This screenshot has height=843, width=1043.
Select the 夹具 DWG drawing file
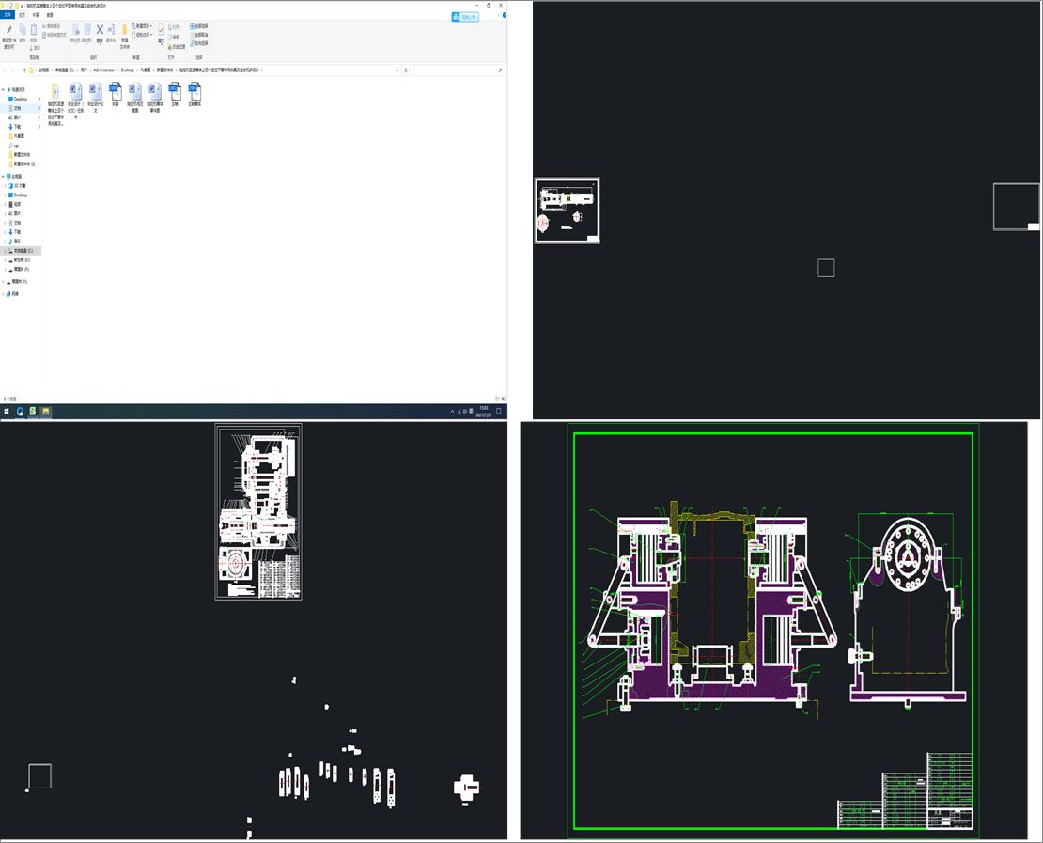(115, 95)
